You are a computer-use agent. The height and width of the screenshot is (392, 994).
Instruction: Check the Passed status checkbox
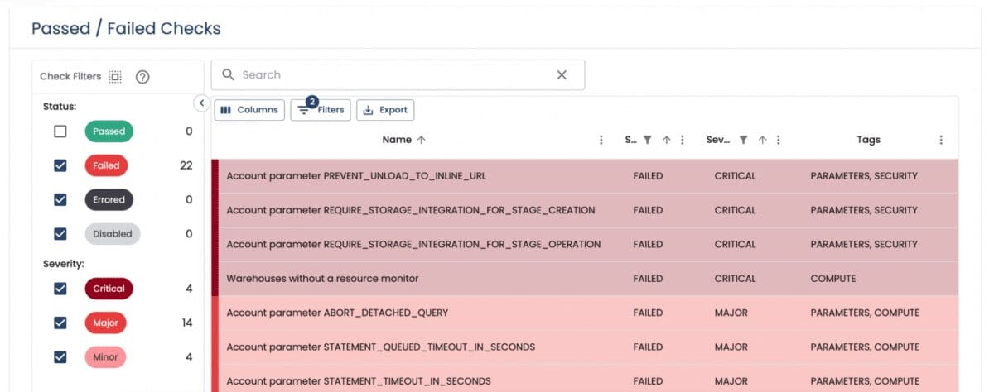pos(60,131)
